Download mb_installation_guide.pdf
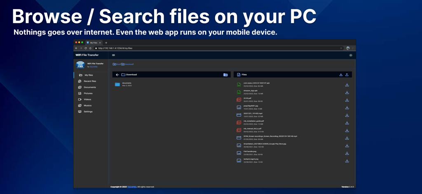Viewport: 422px width, 194px height. 347,122
